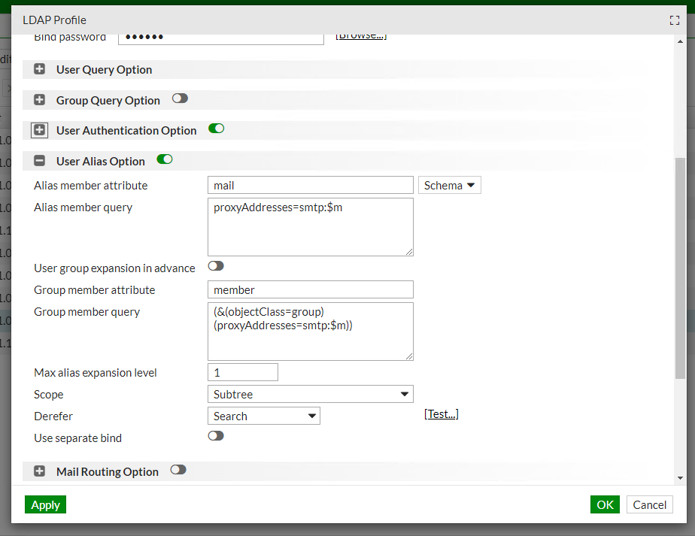The height and width of the screenshot is (536, 695).
Task: Click plus icon beside User Authentication Option
Action: [40, 130]
